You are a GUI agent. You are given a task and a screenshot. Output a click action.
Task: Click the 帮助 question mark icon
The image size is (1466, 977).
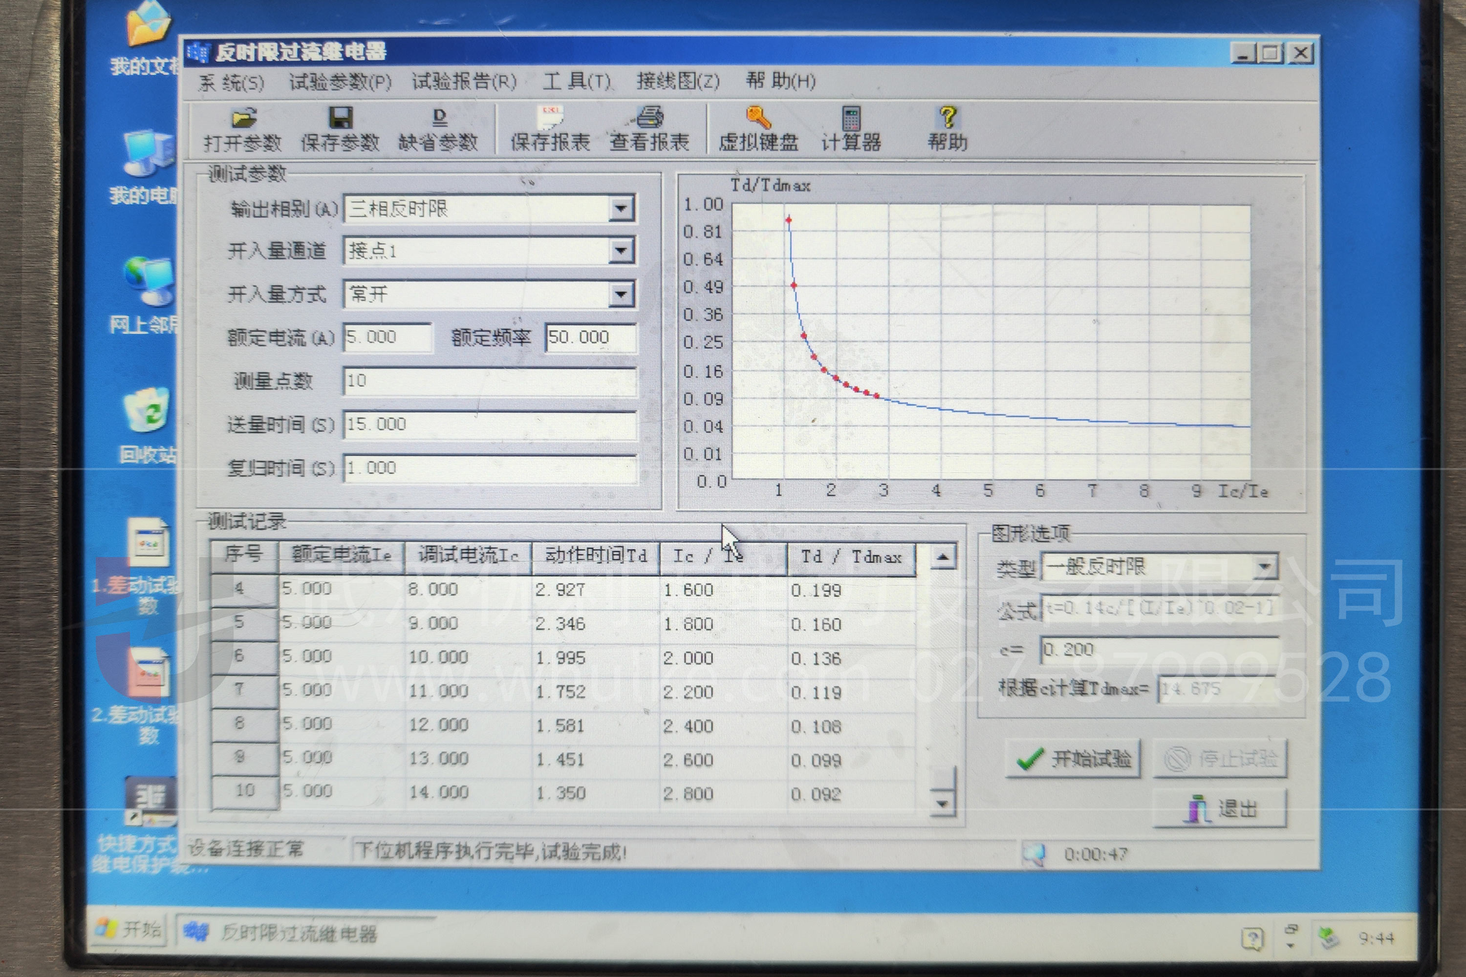point(948,118)
